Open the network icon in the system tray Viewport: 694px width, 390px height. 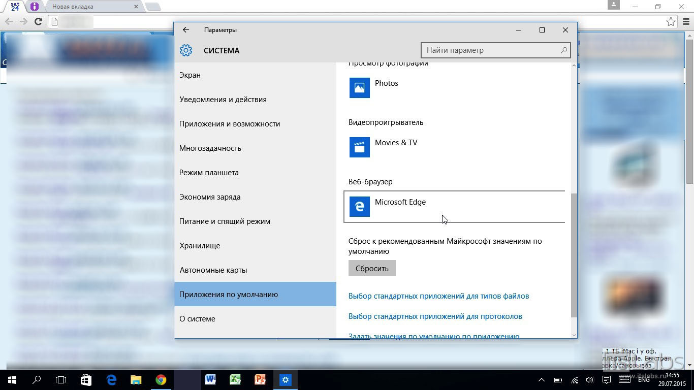575,380
